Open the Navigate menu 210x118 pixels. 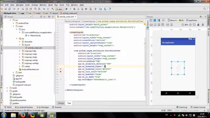pos(20,5)
